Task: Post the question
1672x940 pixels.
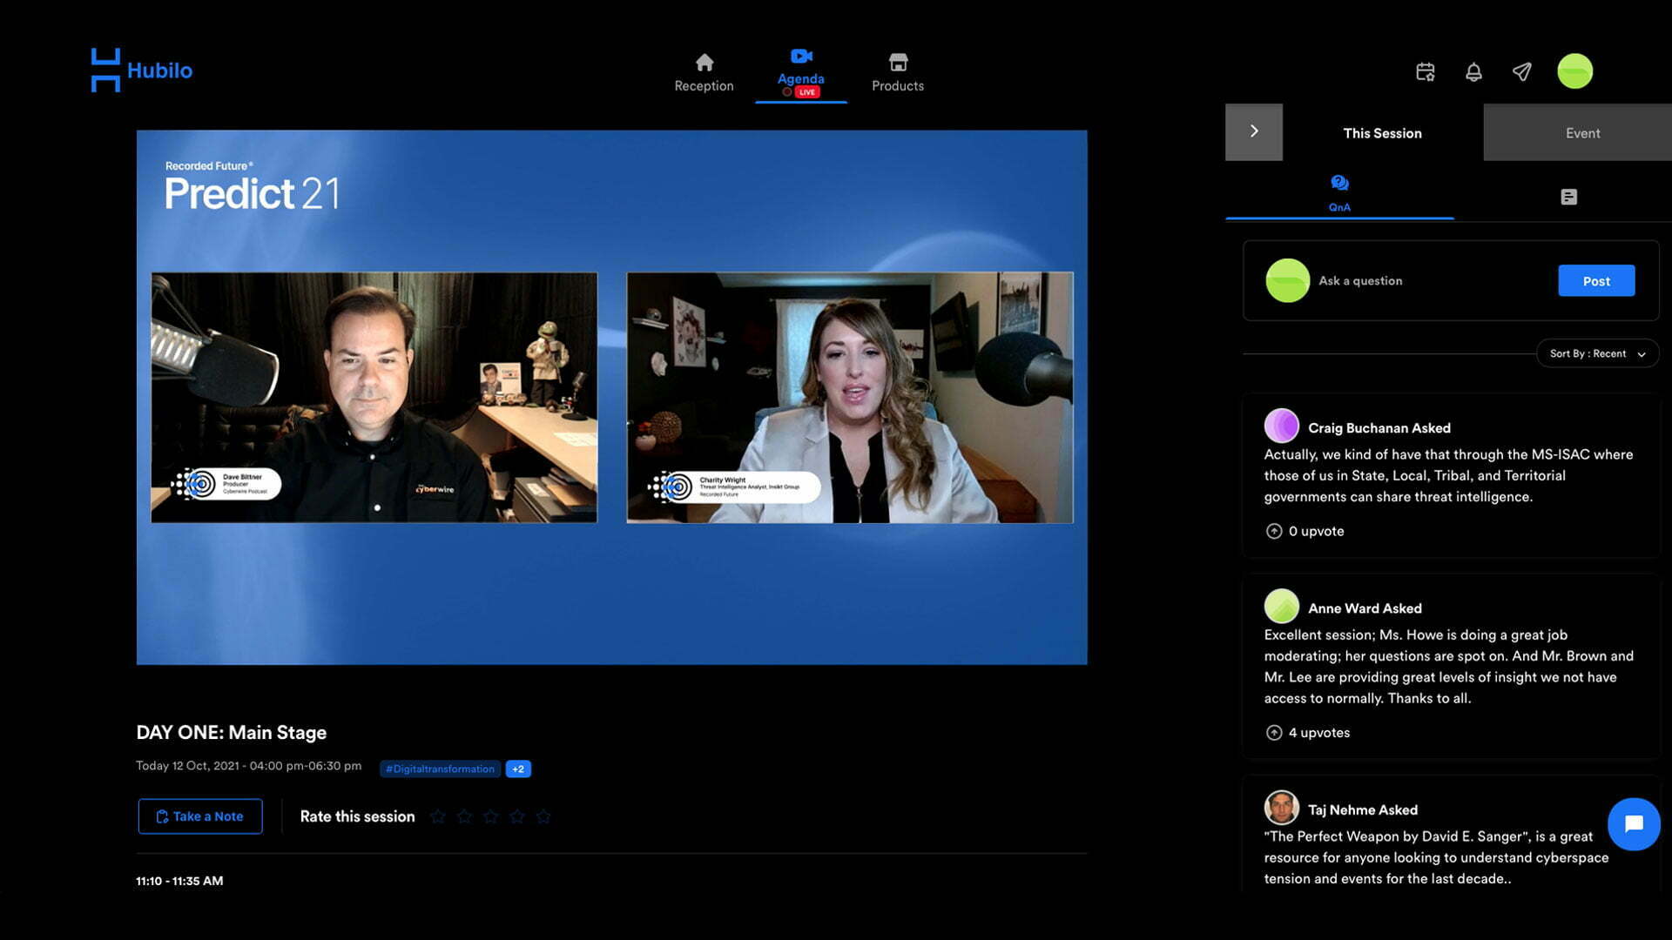Action: pyautogui.click(x=1596, y=280)
